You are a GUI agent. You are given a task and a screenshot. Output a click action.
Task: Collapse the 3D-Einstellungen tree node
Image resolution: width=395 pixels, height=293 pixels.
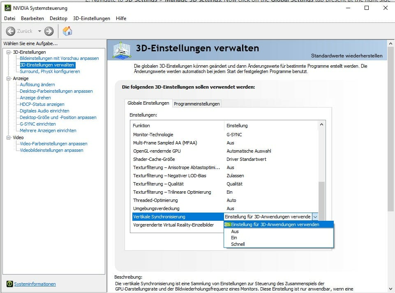pyautogui.click(x=9, y=52)
